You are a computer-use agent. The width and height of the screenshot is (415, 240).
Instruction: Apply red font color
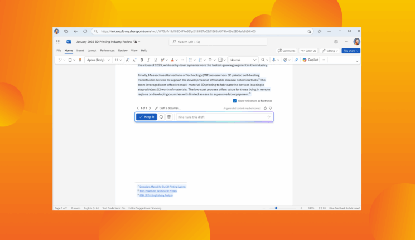[172, 60]
